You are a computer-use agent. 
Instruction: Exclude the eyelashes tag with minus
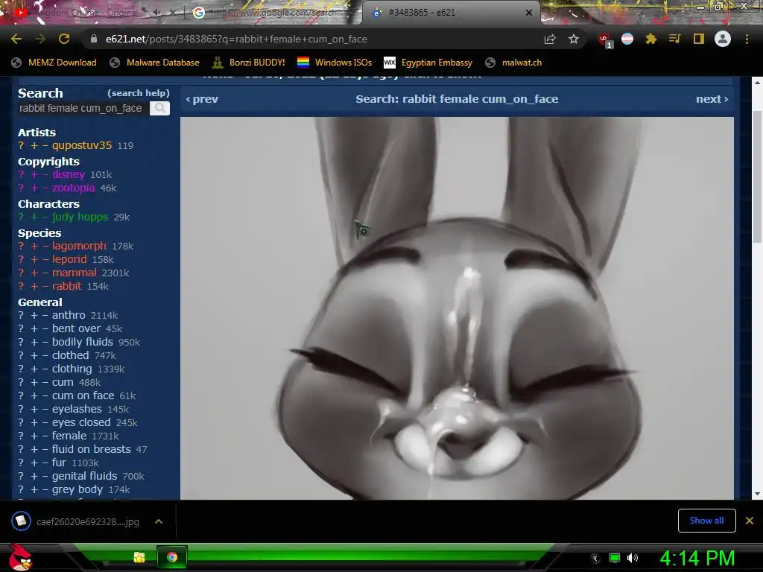point(45,410)
